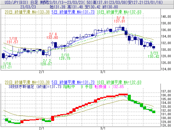Viewport: 174px width, 132px height.
Task: Click the bottom chart 20日 MA=133.38 legend
Action: click(27, 82)
